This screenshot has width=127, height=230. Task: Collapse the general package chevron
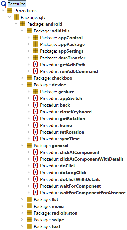click(x=22, y=146)
